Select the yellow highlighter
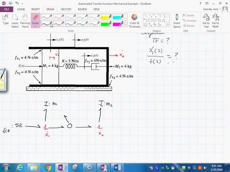Image resolution: width=230 pixels, height=172 pixels. coord(106,17)
